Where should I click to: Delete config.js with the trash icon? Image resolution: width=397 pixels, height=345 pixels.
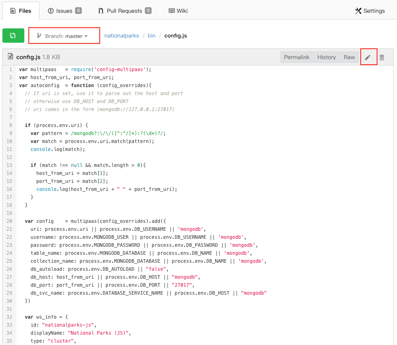pos(382,57)
